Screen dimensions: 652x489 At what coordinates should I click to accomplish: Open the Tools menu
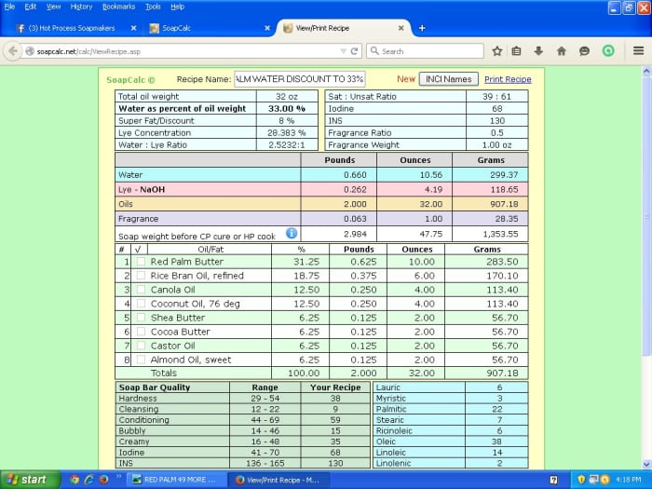[x=153, y=7]
